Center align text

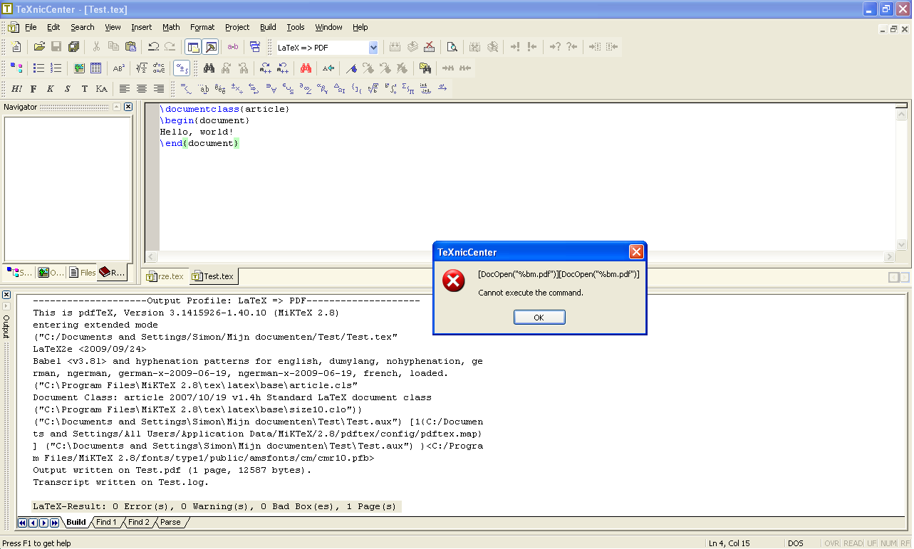click(142, 89)
